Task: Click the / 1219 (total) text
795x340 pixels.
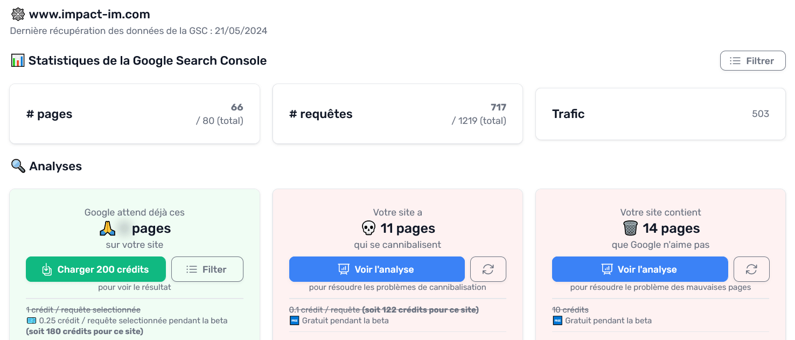Action: (x=479, y=121)
